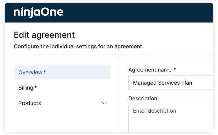Viewport: 218px width, 135px height.
Task: Click the required asterisk beside Overview
Action: tap(45, 72)
